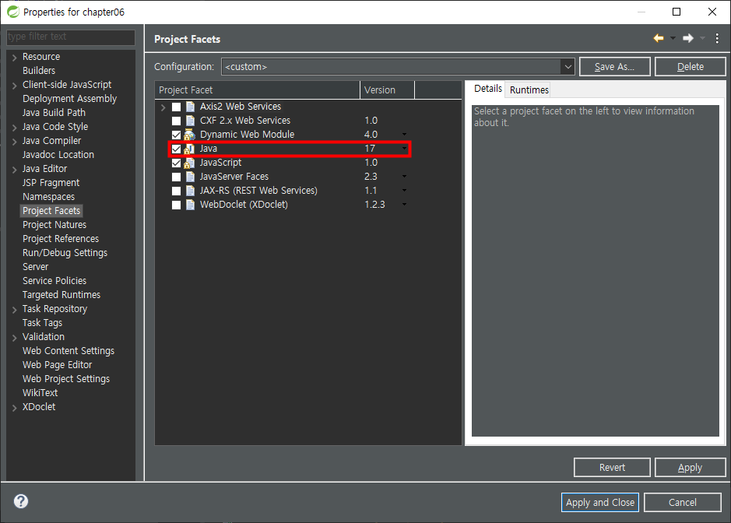Click the Apply button
731x523 pixels.
click(x=690, y=468)
